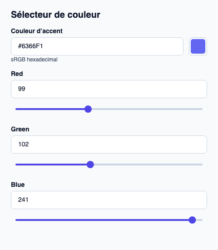Click the gray end of the Blue slider

point(199,220)
